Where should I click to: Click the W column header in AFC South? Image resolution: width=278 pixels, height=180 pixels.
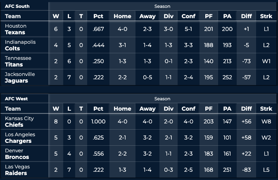click(56, 16)
